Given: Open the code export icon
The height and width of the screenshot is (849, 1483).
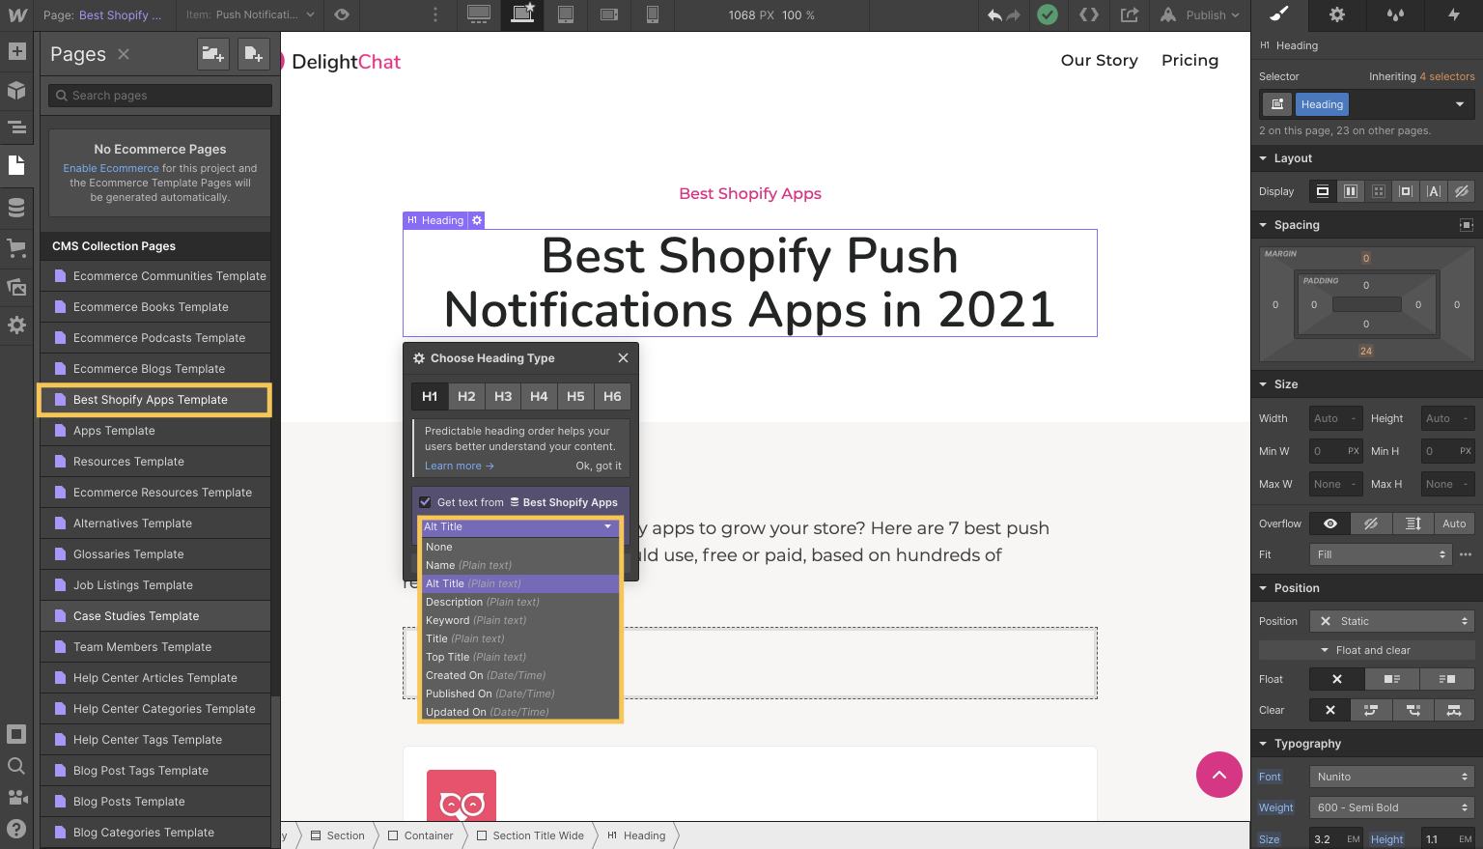Looking at the screenshot, I should tap(1089, 14).
